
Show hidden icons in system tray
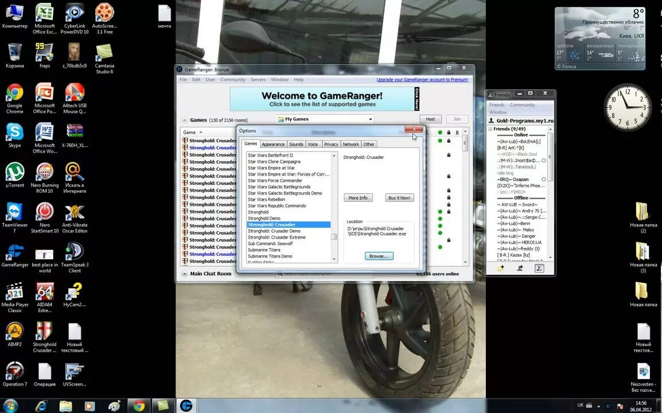599,406
